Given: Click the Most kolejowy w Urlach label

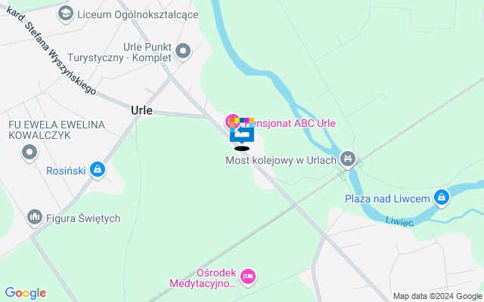Looking at the screenshot, I should click(x=281, y=160).
